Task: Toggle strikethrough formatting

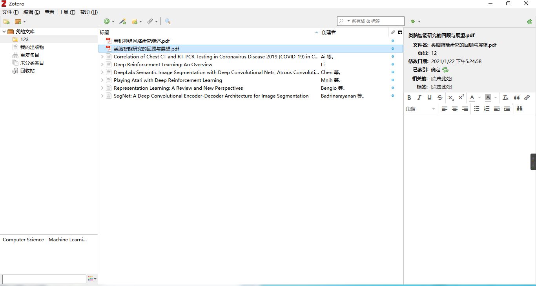Action: click(x=439, y=98)
